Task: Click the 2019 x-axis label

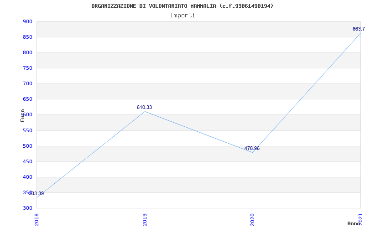Action: tap(145, 220)
